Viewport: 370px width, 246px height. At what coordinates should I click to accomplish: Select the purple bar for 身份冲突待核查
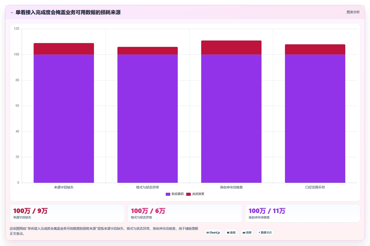tap(231, 118)
